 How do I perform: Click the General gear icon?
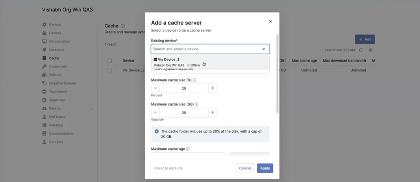point(44,25)
